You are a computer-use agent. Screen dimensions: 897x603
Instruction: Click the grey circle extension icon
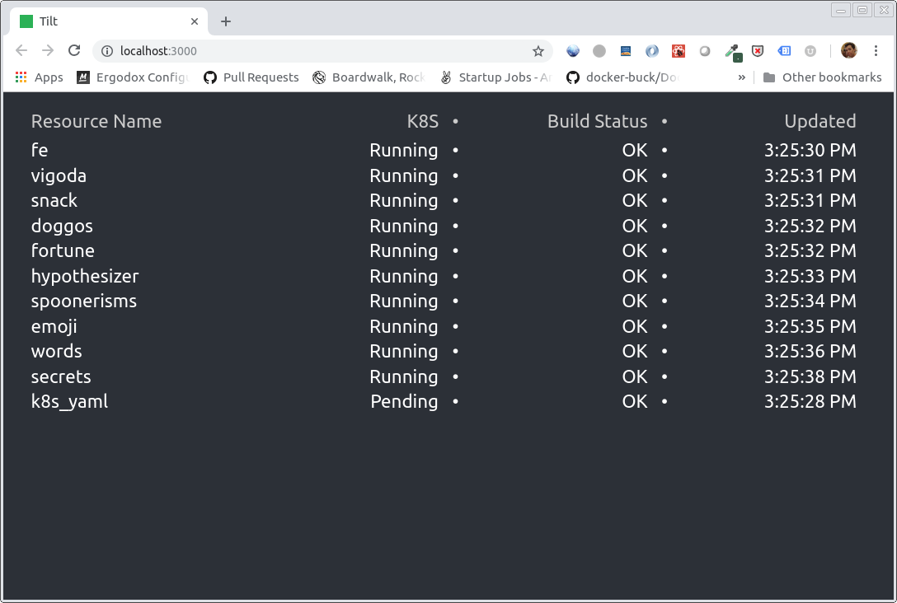(599, 51)
